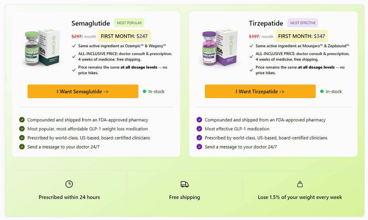
Task: Click the shopping bag icon above weight loss text
Action: pyautogui.click(x=300, y=184)
